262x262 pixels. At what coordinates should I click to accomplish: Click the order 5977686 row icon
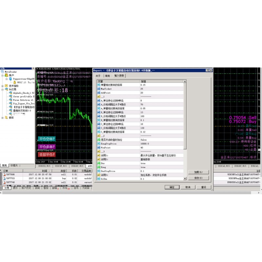tap(4, 175)
